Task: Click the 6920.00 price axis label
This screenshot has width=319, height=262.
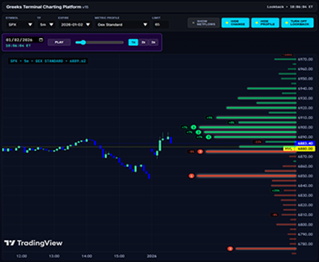Action: (306, 108)
